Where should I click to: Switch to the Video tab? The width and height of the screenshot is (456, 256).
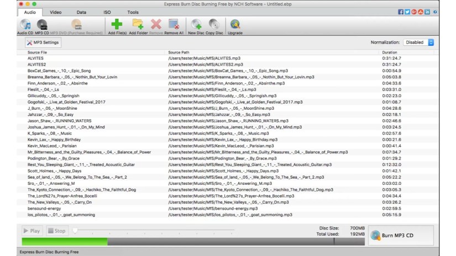[x=55, y=12]
